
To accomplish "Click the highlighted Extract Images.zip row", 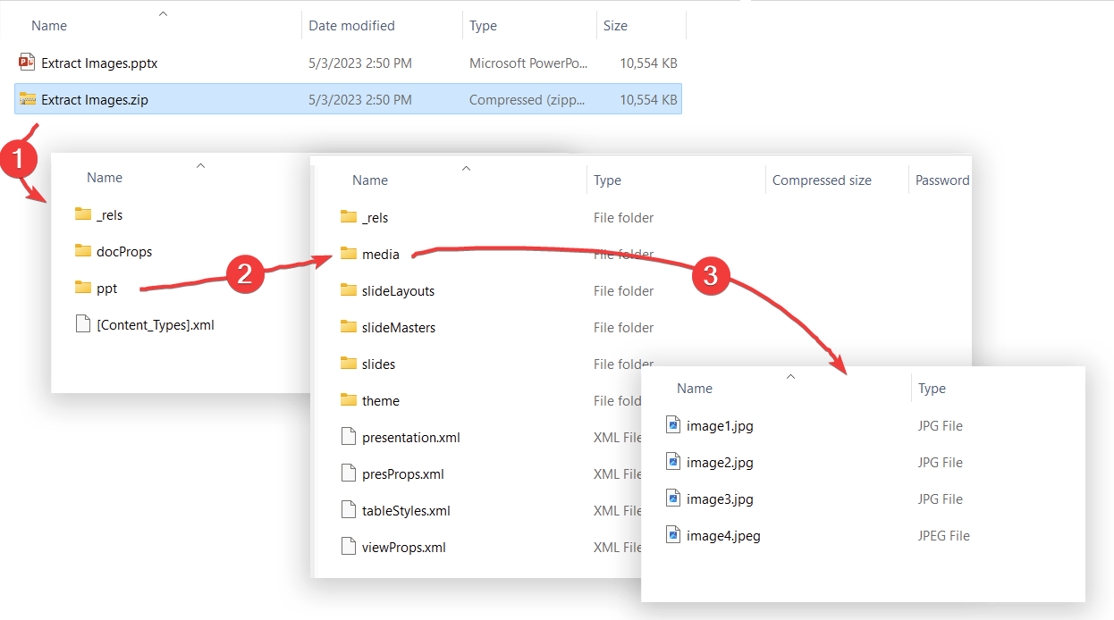I will tap(349, 99).
